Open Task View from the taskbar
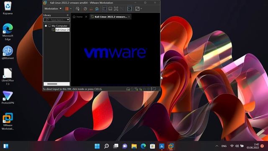Viewport: 268px width, 151px height. pos(116,146)
